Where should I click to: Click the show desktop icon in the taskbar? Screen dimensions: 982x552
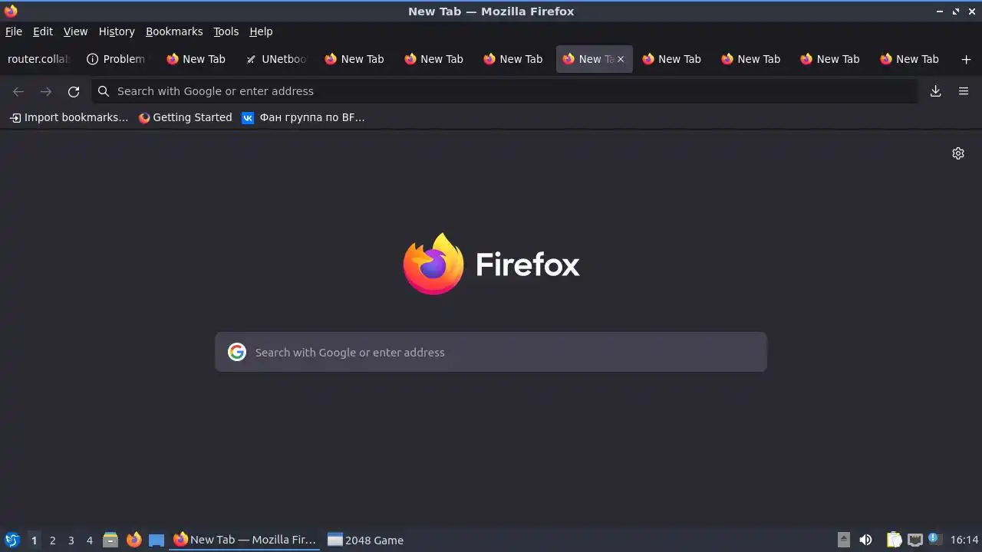coord(157,540)
